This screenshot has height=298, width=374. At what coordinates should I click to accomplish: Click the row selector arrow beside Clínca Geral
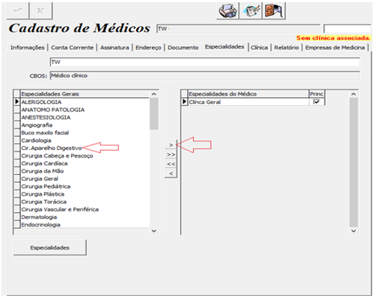pos(184,102)
